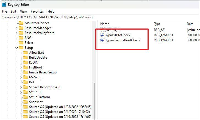
Task: Open the Help menu
Action: (x=51, y=12)
